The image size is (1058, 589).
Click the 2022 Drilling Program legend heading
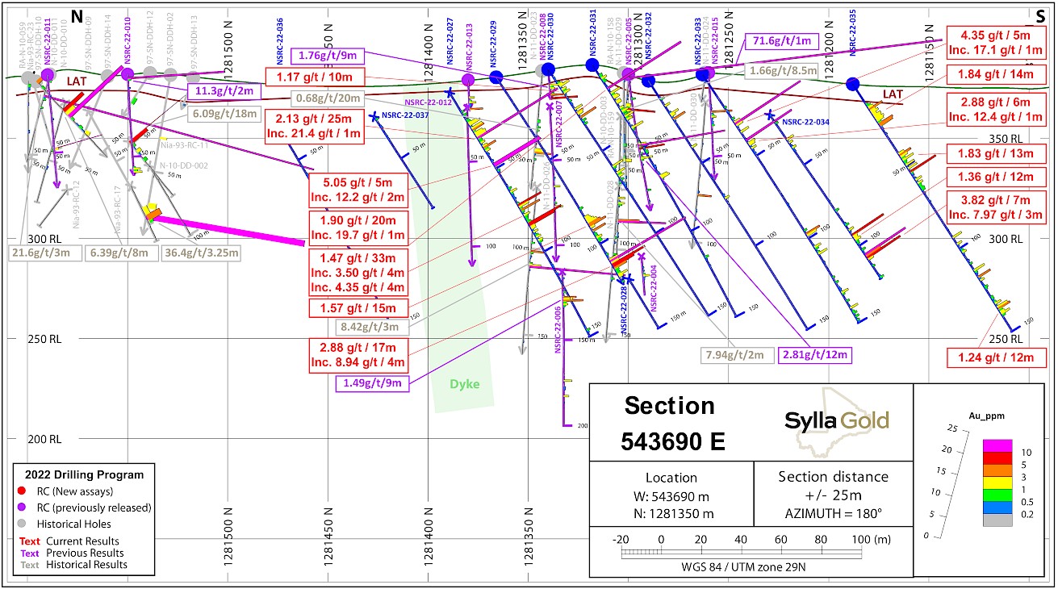[85, 474]
